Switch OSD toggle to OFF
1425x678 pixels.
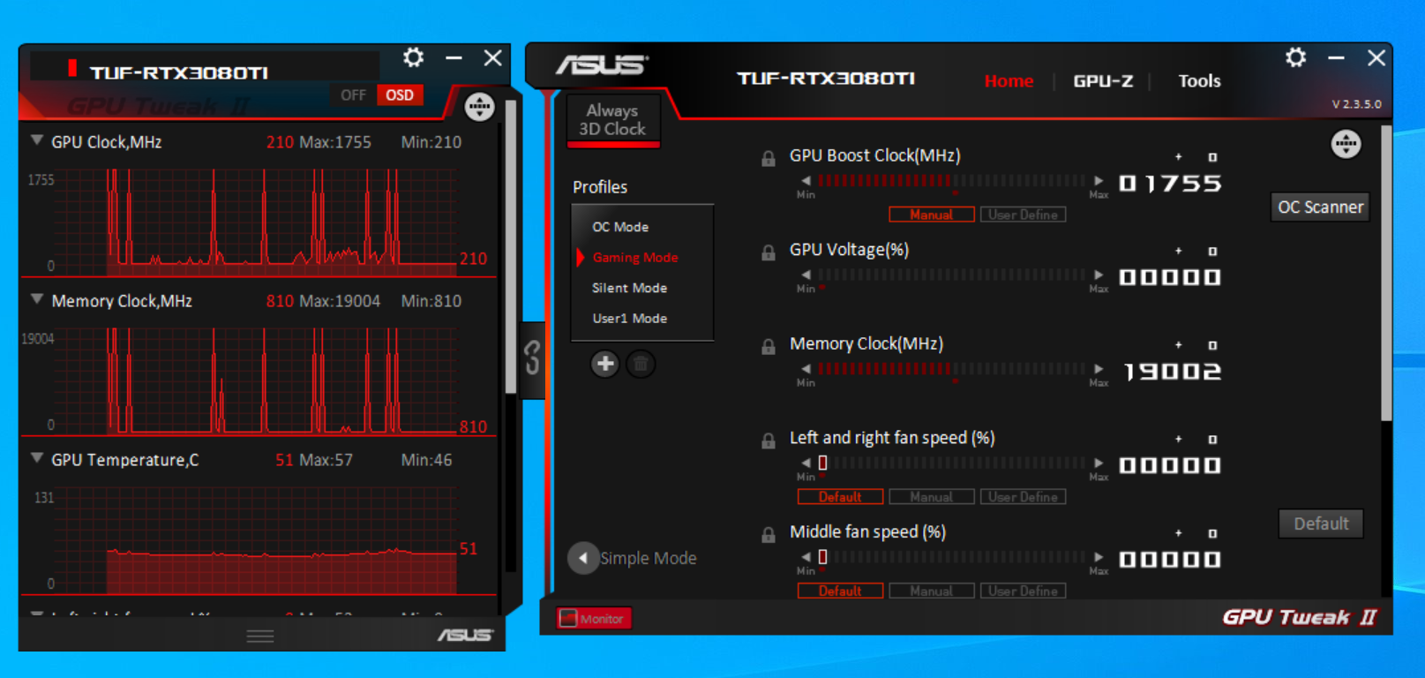tap(353, 95)
